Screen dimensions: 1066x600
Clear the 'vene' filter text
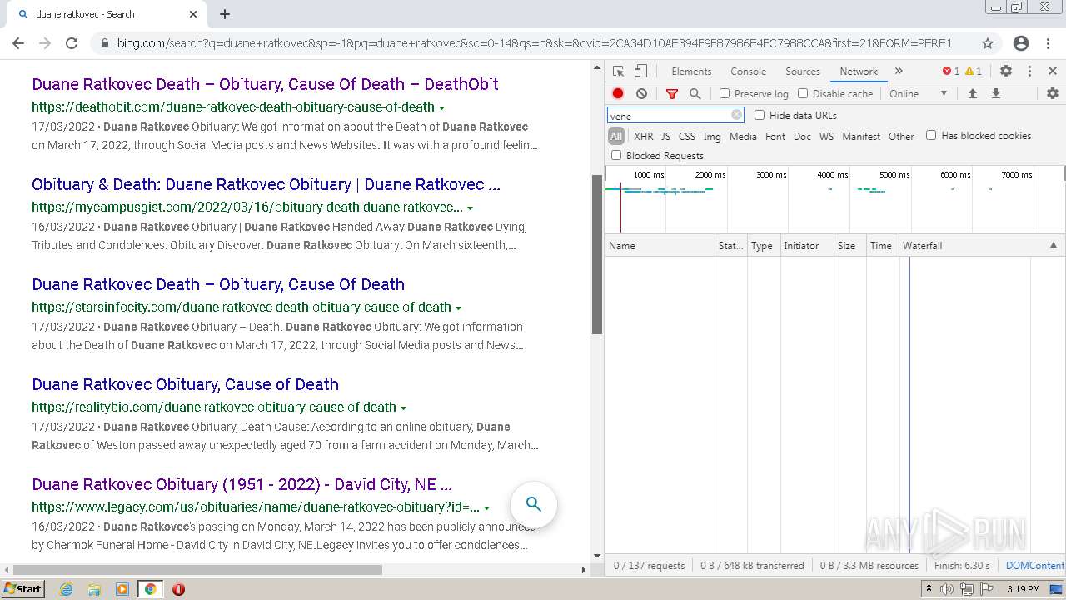tap(736, 116)
